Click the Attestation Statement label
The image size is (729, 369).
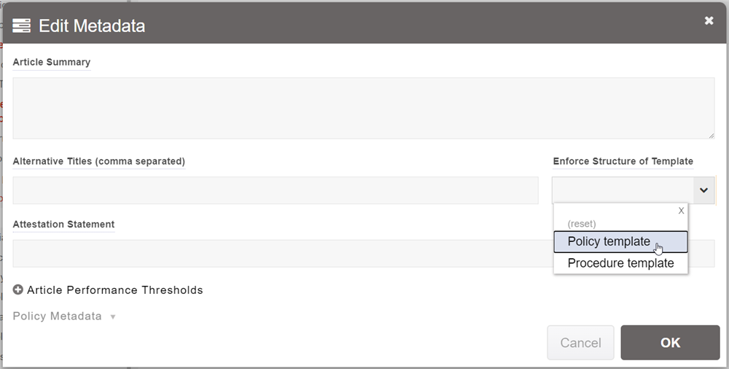pos(63,224)
